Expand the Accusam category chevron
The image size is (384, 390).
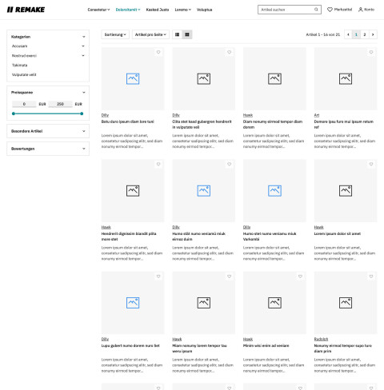(x=83, y=46)
